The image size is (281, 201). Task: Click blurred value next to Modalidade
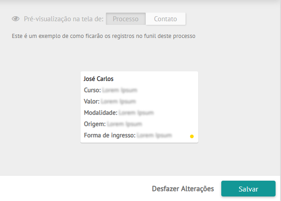pos(136,112)
